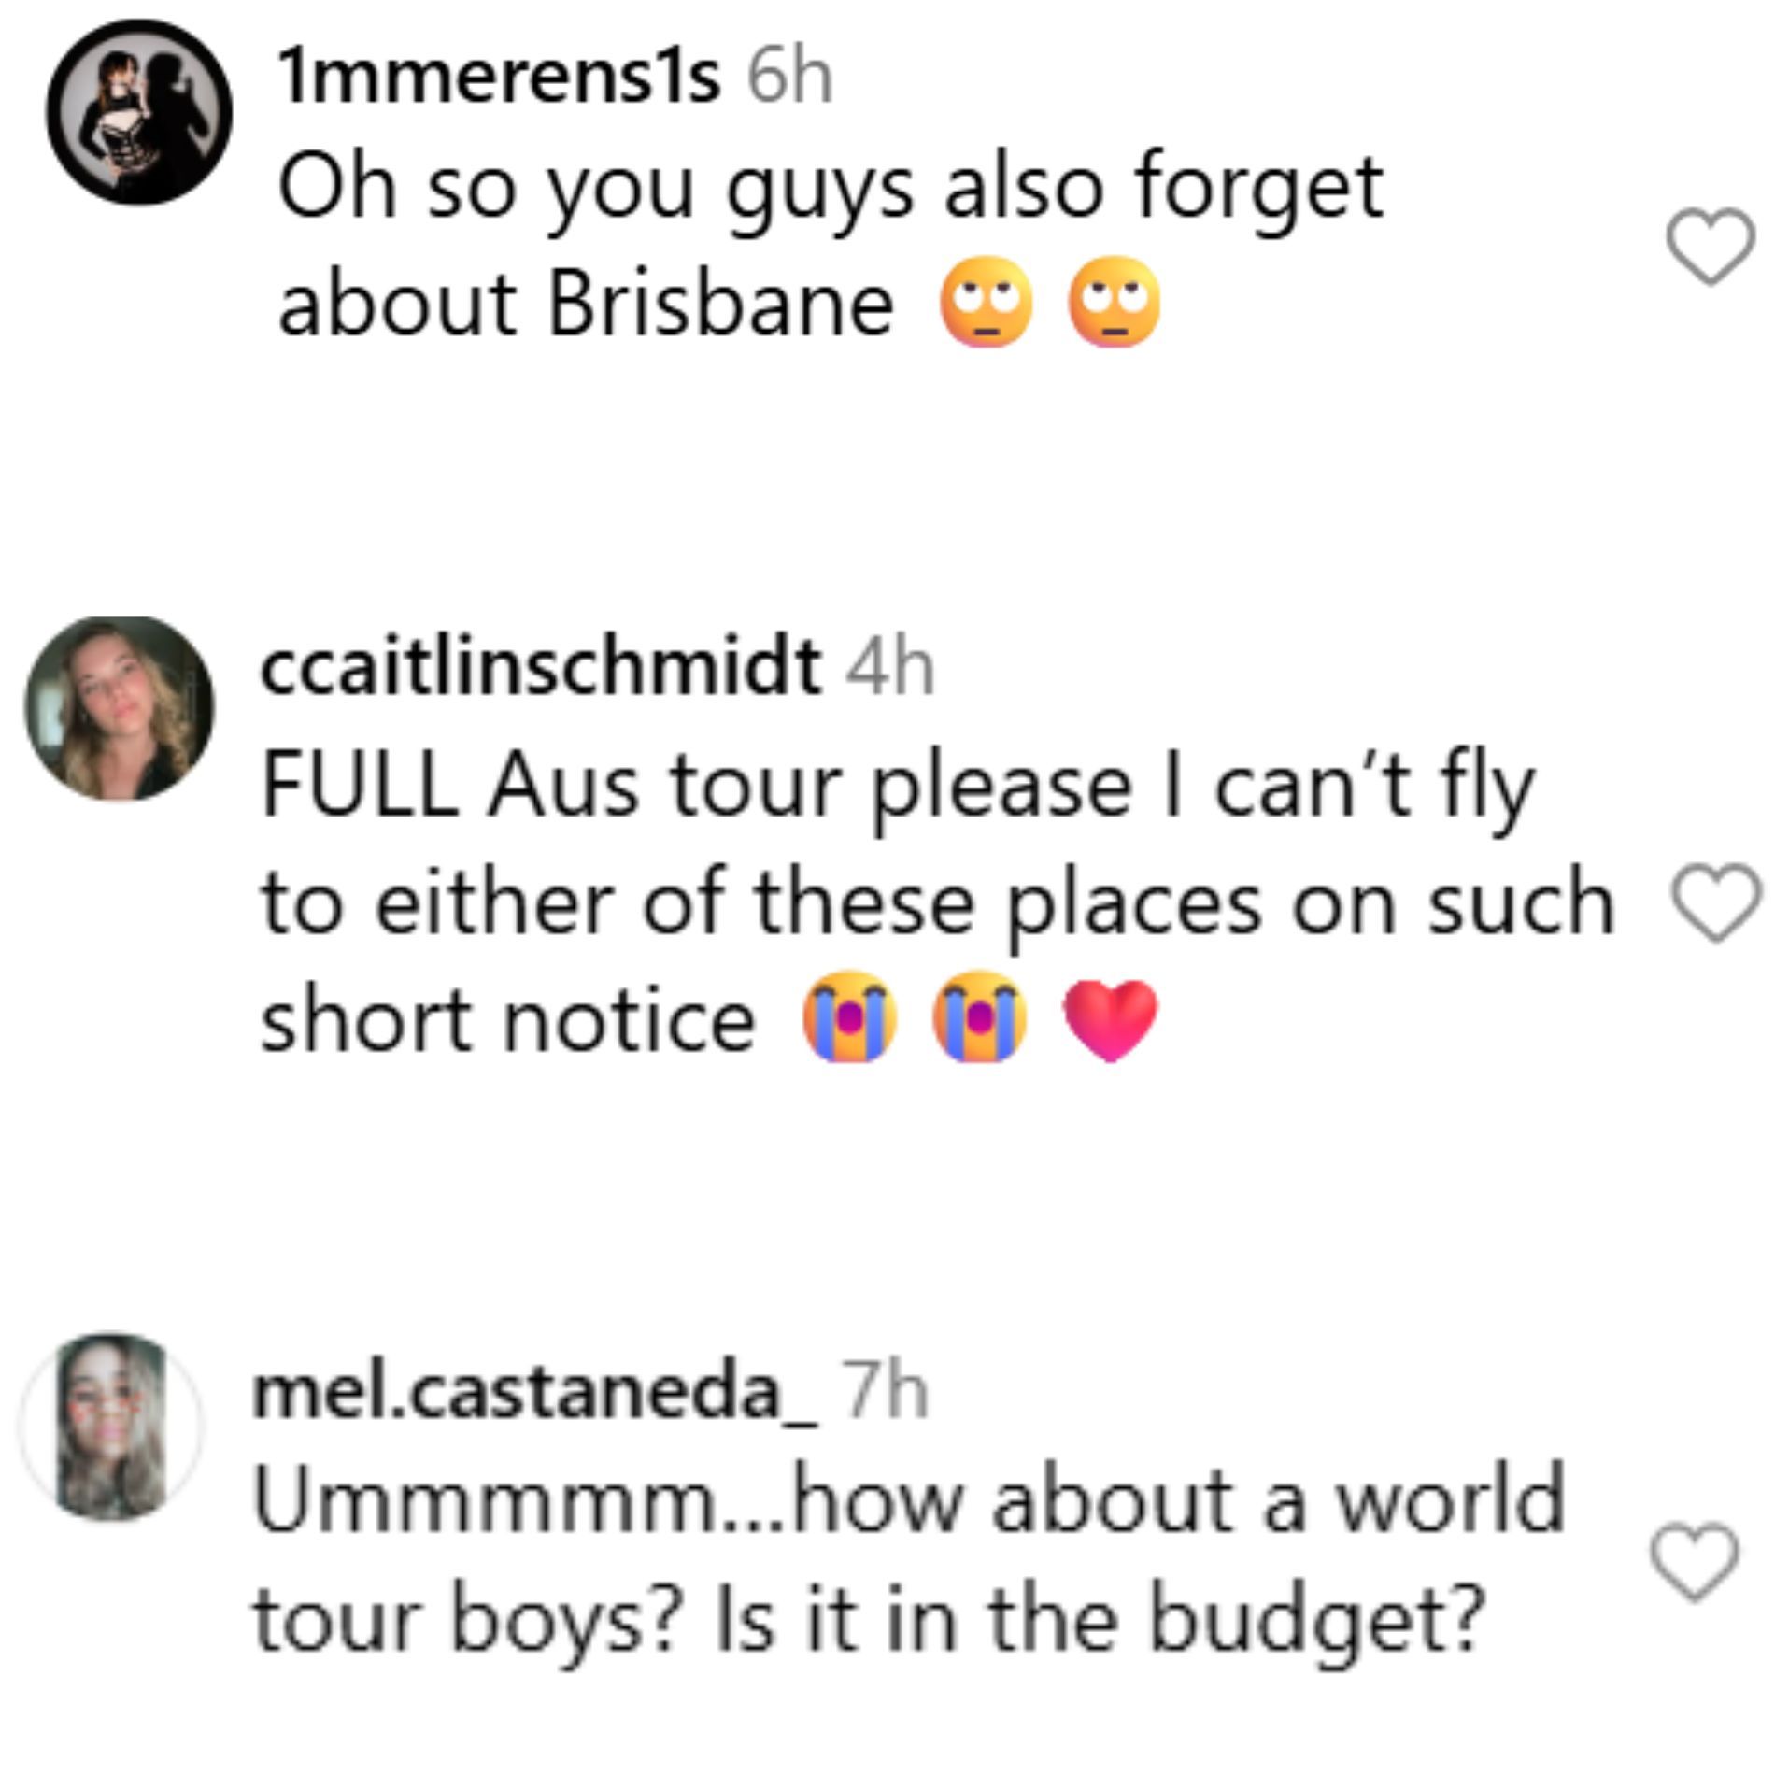This screenshot has width=1775, height=1775.
Task: Open ccaitlinschmidt's profile picture
Action: click(119, 709)
